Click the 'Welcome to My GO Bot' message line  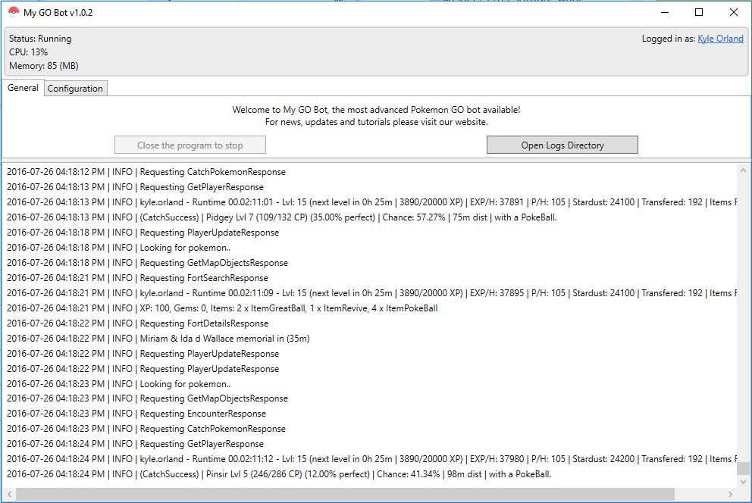(377, 109)
